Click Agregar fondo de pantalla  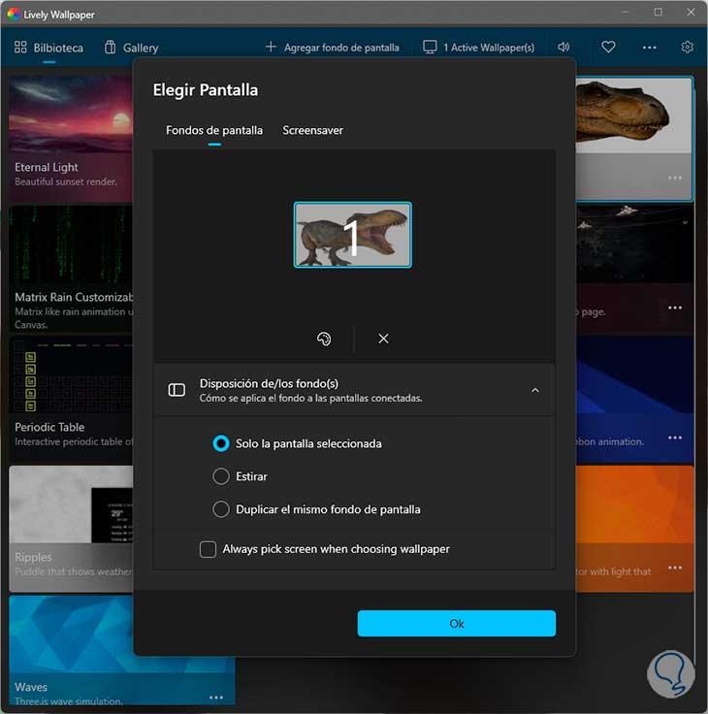(x=333, y=48)
